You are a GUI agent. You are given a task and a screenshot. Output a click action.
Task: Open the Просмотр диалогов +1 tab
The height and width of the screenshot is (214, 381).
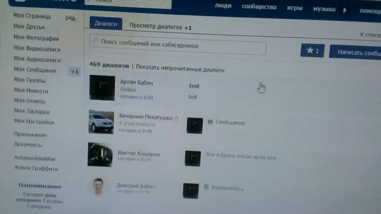(160, 26)
